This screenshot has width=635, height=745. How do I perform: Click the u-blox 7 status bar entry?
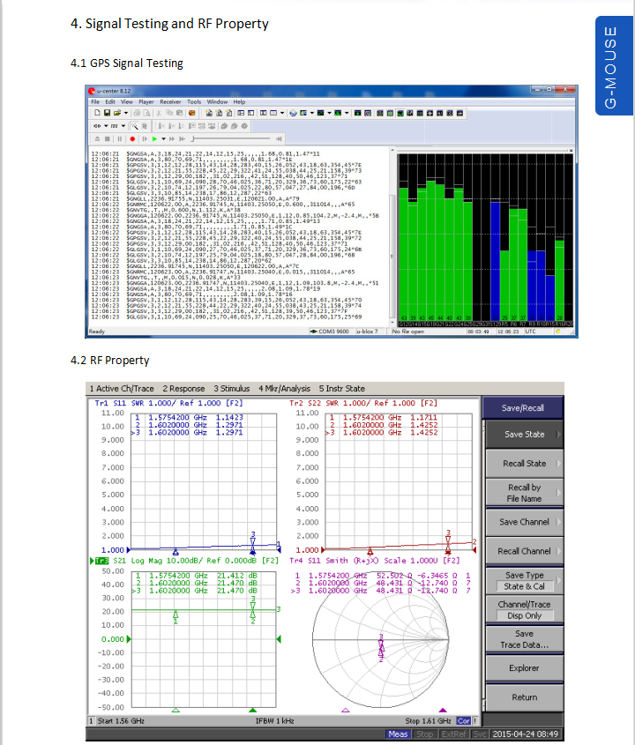tap(367, 332)
